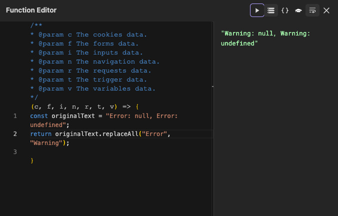Click the curly braces format icon
This screenshot has height=216, width=338.
(x=285, y=10)
